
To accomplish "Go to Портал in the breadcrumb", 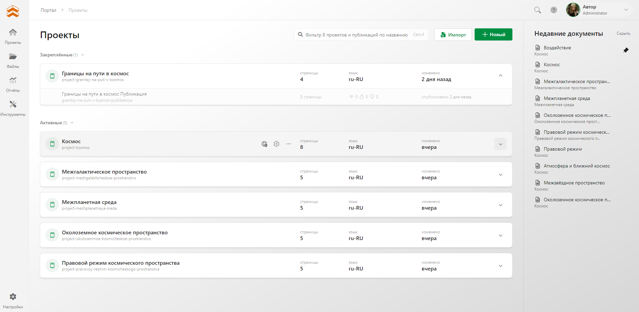I will tap(49, 10).
